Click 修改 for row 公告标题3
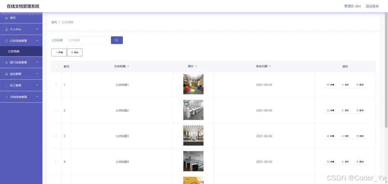 (x=345, y=136)
